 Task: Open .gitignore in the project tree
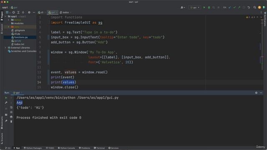pos(18,30)
